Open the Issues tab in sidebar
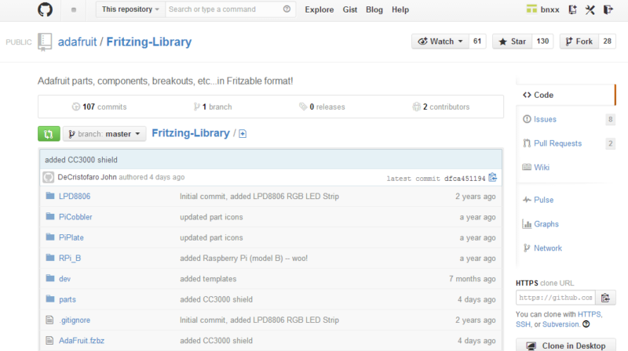The width and height of the screenshot is (628, 351). [545, 119]
